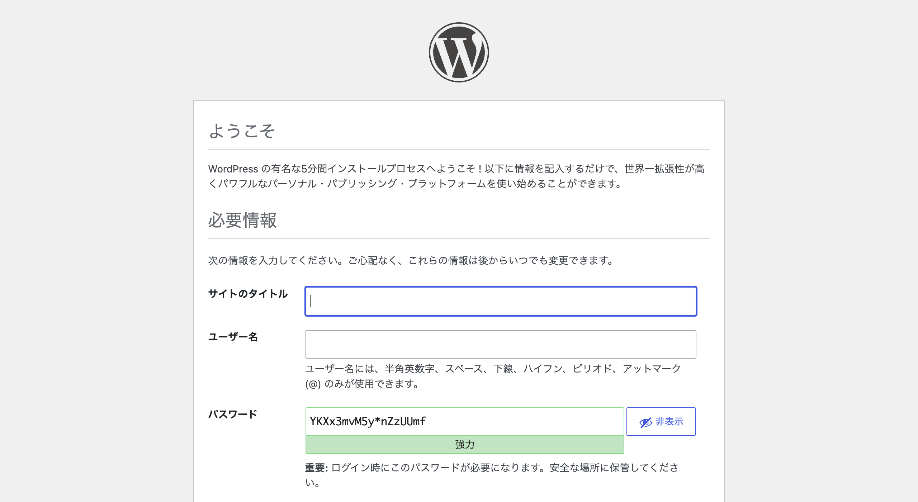Click the WordPress の有名な5分間 welcome paragraph
The height and width of the screenshot is (502, 918).
(456, 176)
